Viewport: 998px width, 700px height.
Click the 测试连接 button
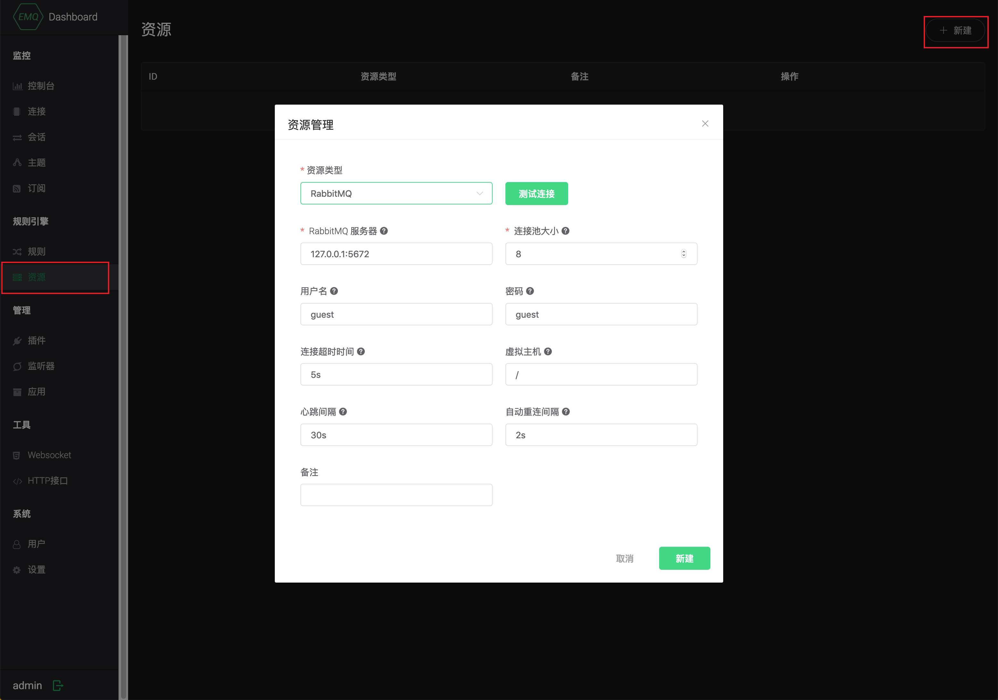tap(536, 193)
